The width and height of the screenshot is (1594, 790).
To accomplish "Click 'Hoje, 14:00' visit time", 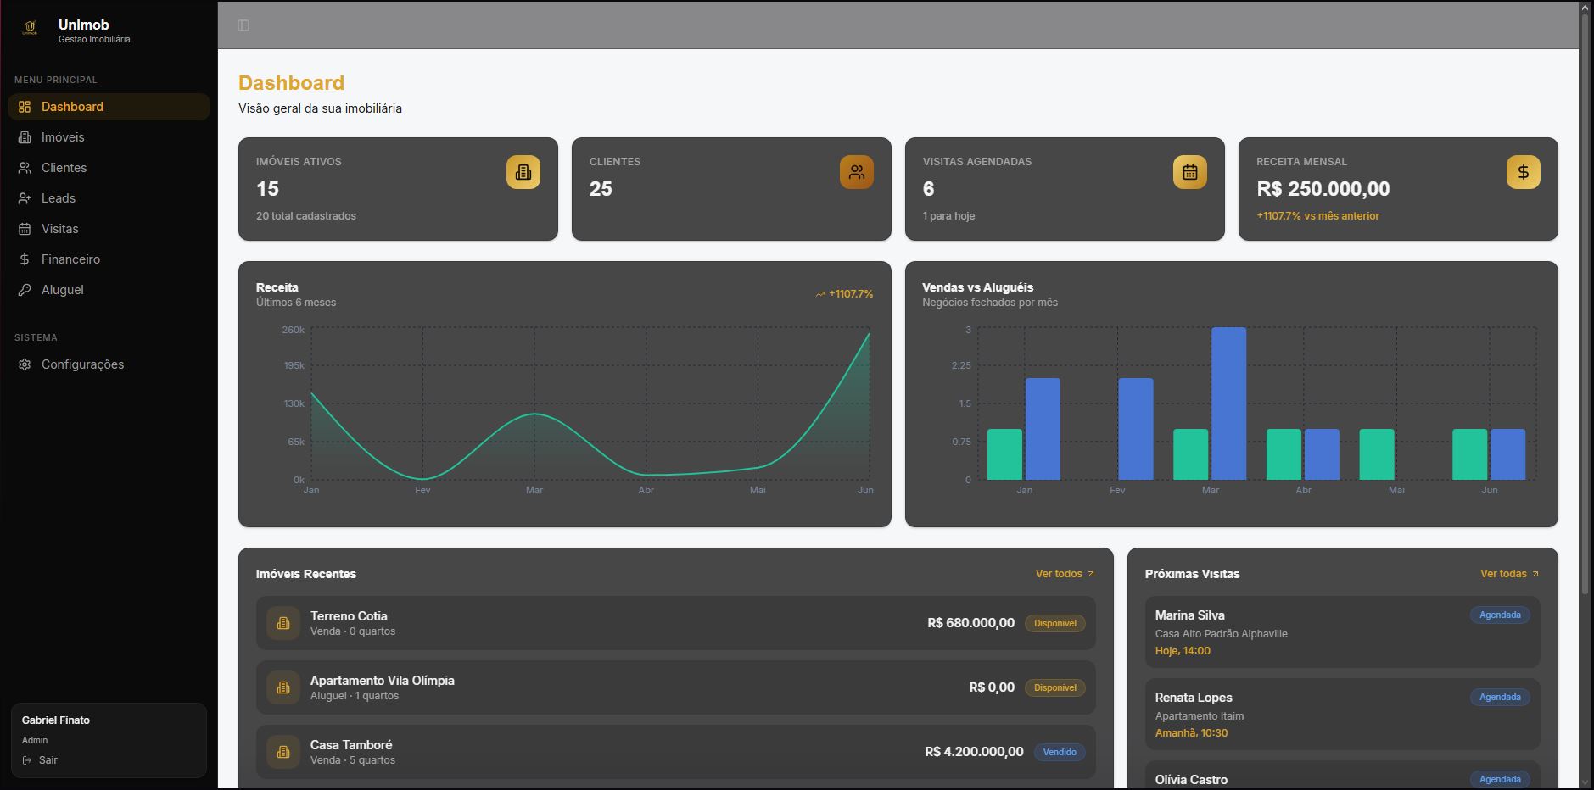I will pos(1183,651).
